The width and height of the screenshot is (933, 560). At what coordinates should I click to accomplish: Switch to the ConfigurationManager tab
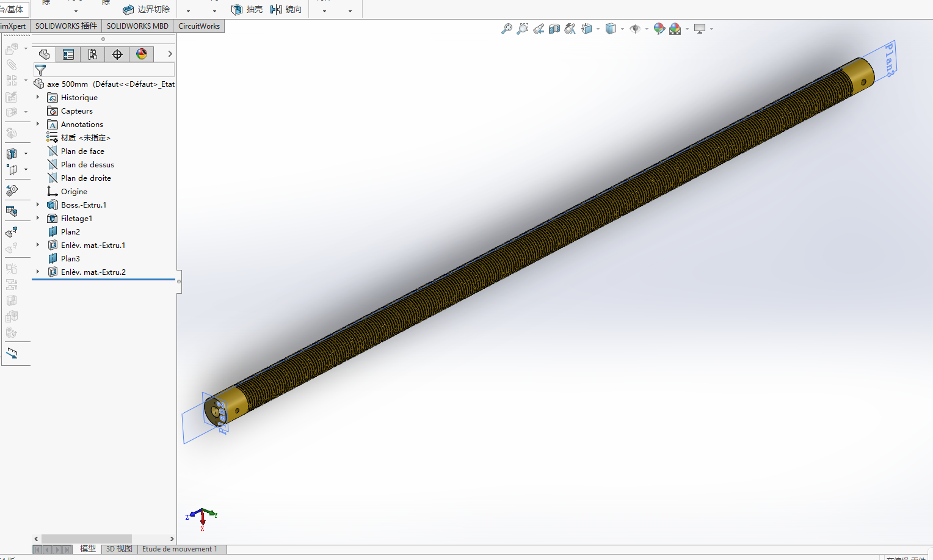93,54
